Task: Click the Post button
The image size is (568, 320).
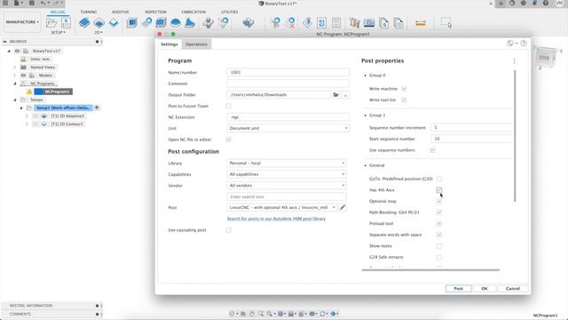Action: tap(458, 288)
